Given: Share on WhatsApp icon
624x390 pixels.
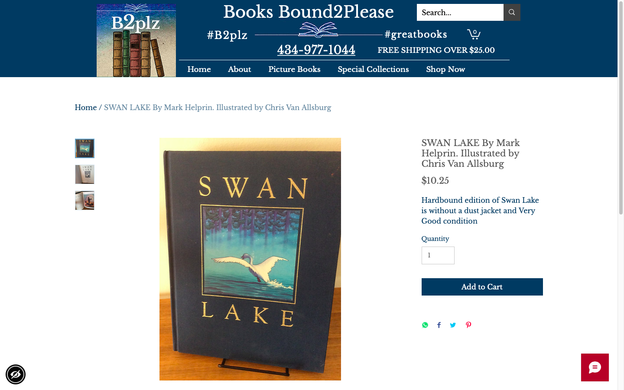Looking at the screenshot, I should [x=425, y=325].
